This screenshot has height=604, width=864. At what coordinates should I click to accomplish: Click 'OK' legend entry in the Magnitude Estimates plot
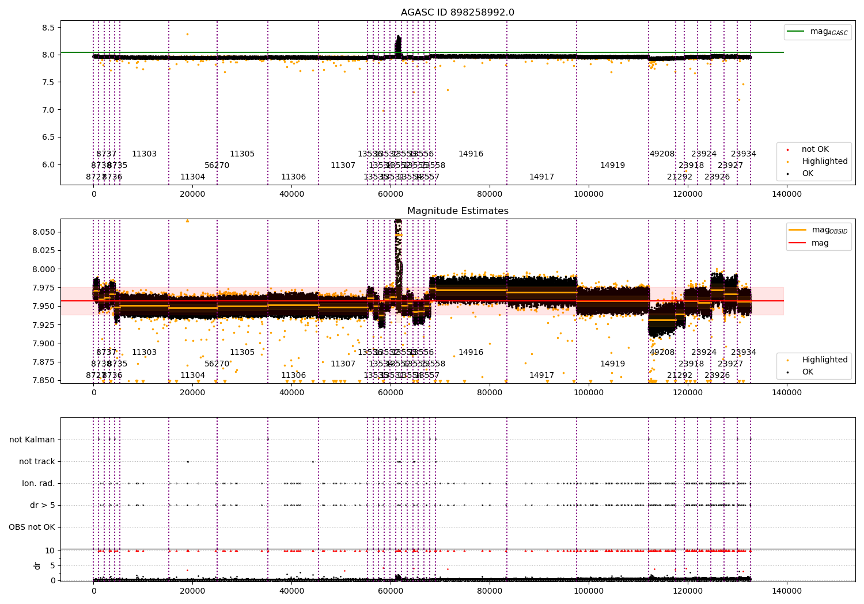[x=808, y=372]
